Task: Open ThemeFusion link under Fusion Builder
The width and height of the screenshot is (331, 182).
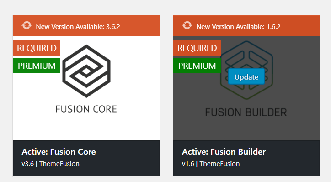Action: 219,164
